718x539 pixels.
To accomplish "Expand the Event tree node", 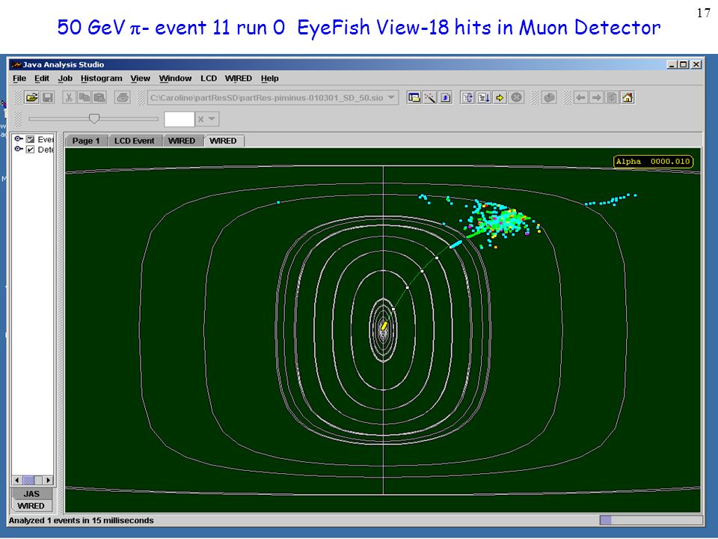I will (x=18, y=139).
